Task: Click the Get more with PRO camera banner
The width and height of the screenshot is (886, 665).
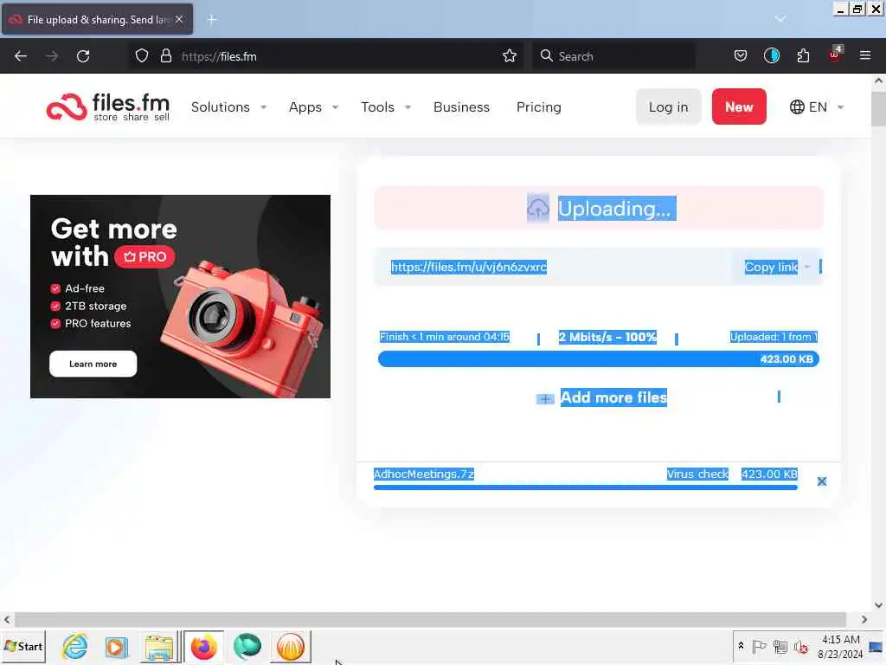Action: tap(180, 296)
